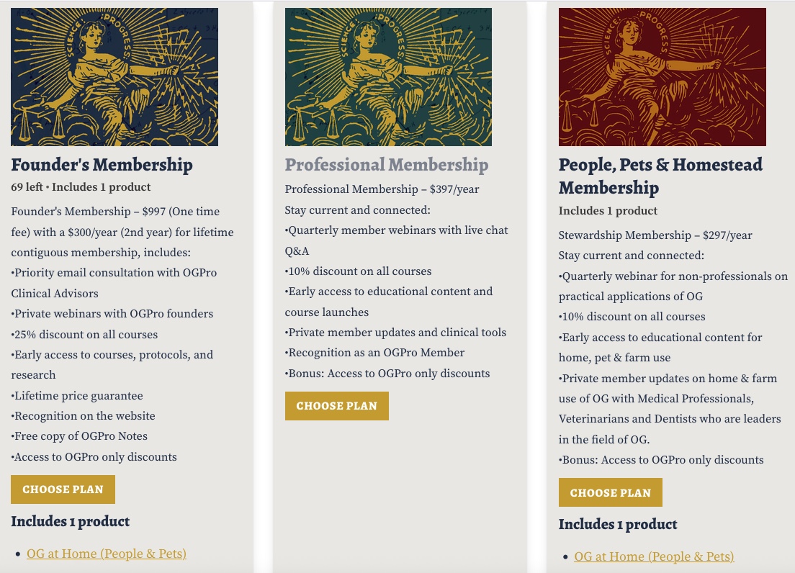
Task: Choose Plan for Professional Membership
Action: click(x=336, y=406)
